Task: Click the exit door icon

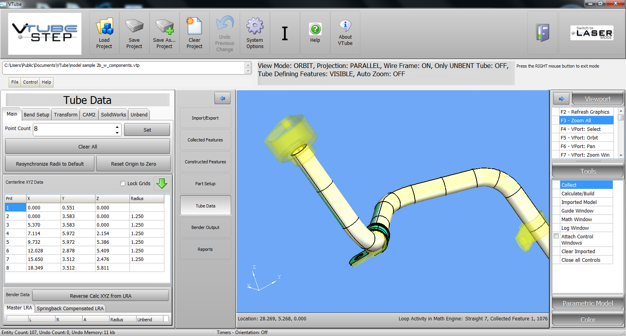Action: coord(542,33)
